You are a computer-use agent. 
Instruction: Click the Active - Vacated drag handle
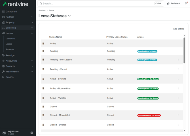pos(43,98)
